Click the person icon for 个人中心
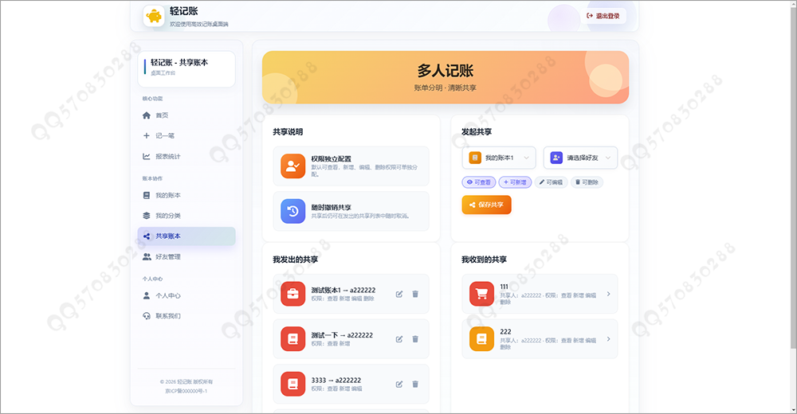The height and width of the screenshot is (414, 797). tap(147, 295)
